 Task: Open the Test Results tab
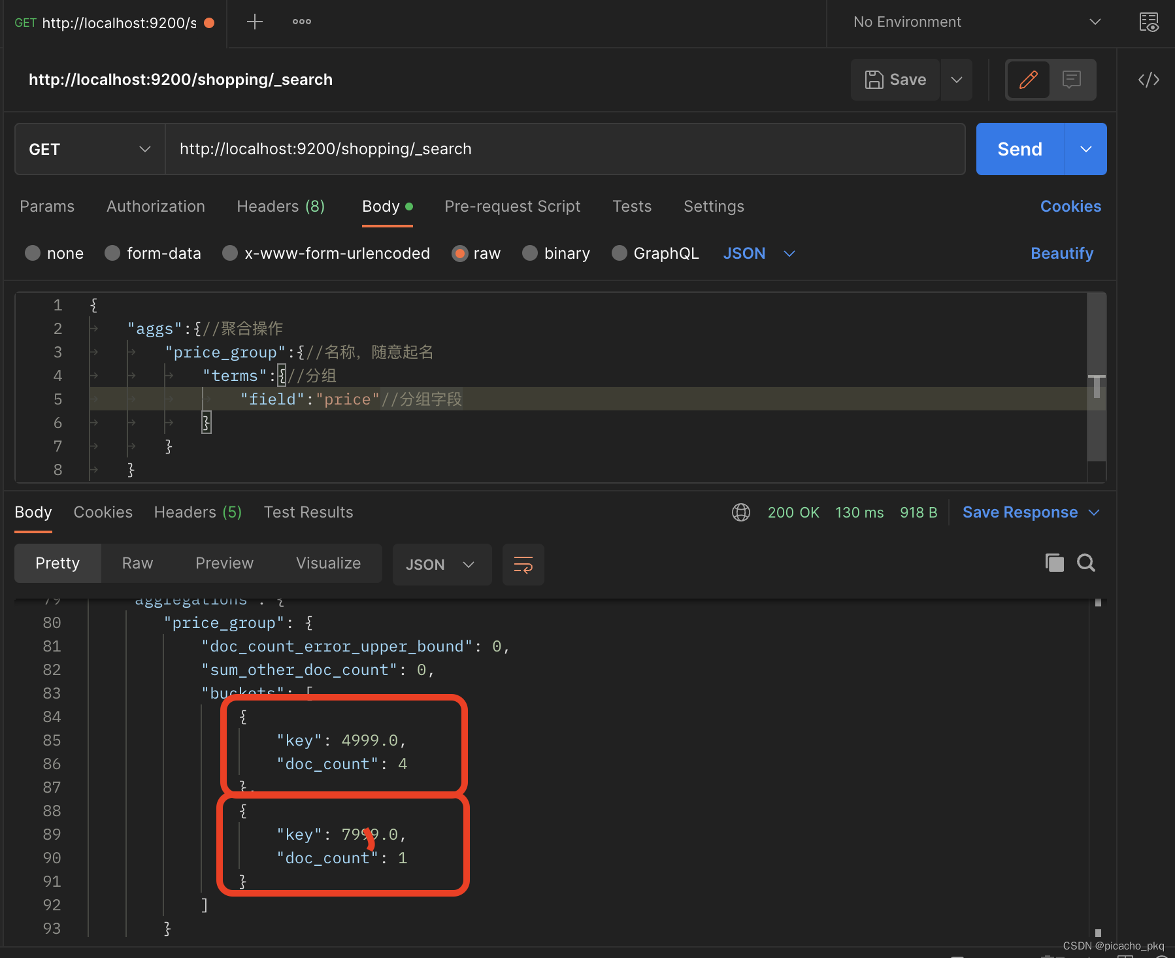[x=308, y=512]
